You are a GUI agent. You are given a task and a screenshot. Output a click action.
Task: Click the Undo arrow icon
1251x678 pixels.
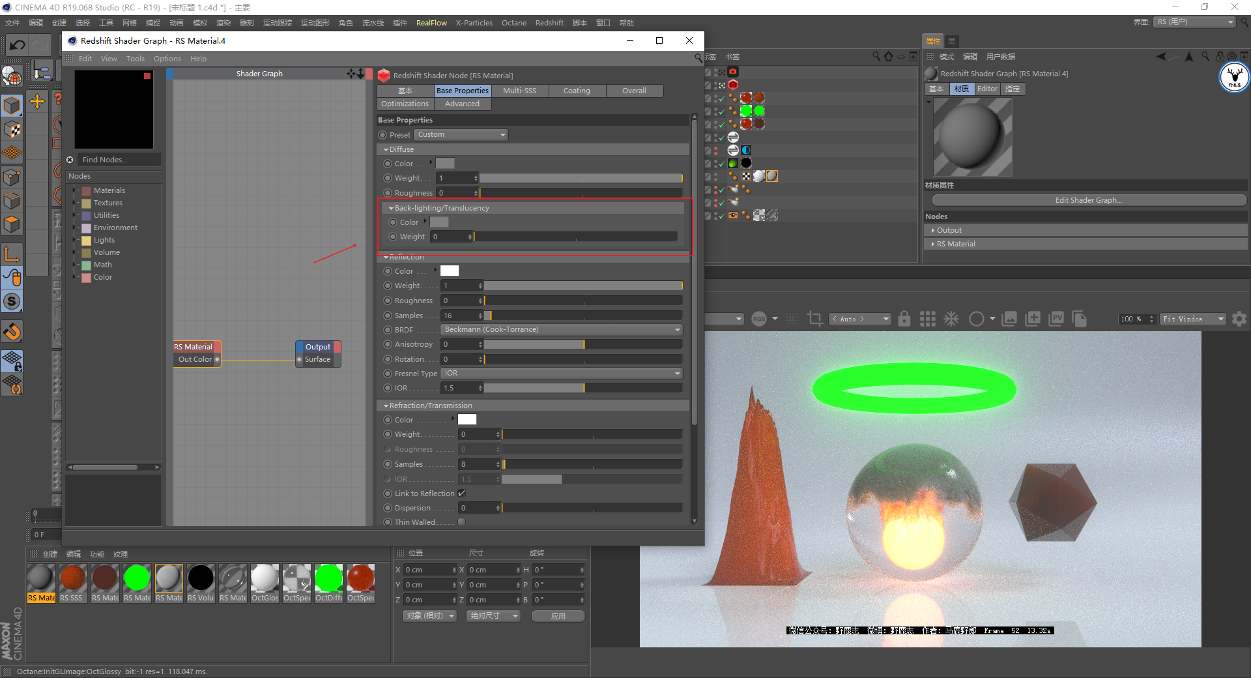tap(18, 45)
